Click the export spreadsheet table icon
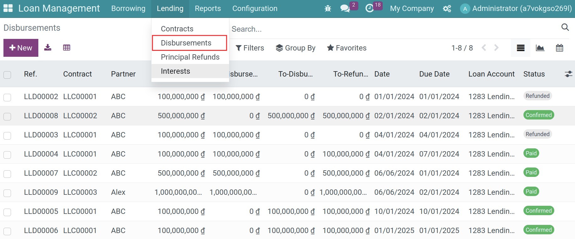The image size is (575, 239). [67, 48]
